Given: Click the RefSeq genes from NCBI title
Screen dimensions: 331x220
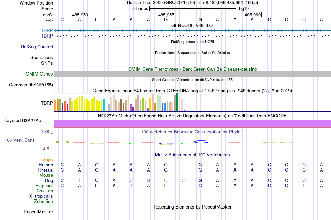Looking at the screenshot, I should click(x=193, y=42).
